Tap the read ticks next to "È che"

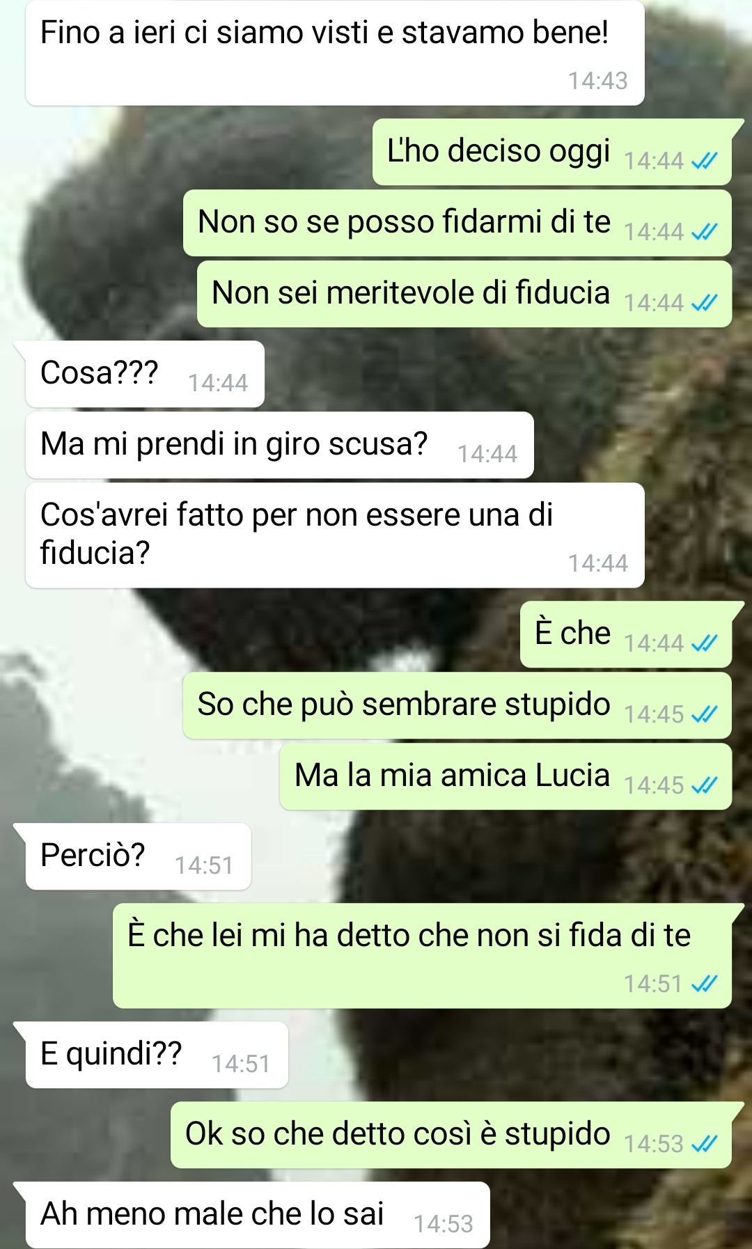(704, 643)
